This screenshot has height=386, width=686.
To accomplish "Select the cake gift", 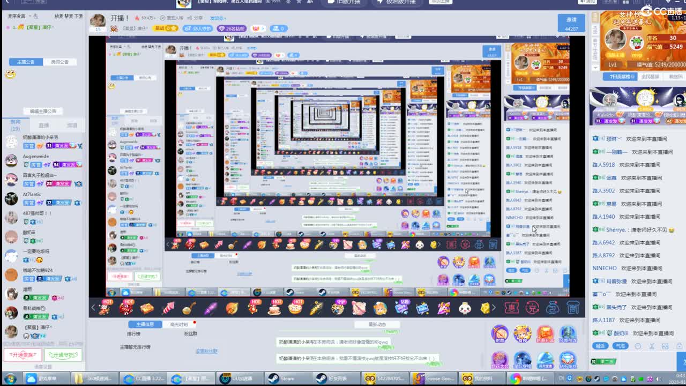I will (275, 308).
